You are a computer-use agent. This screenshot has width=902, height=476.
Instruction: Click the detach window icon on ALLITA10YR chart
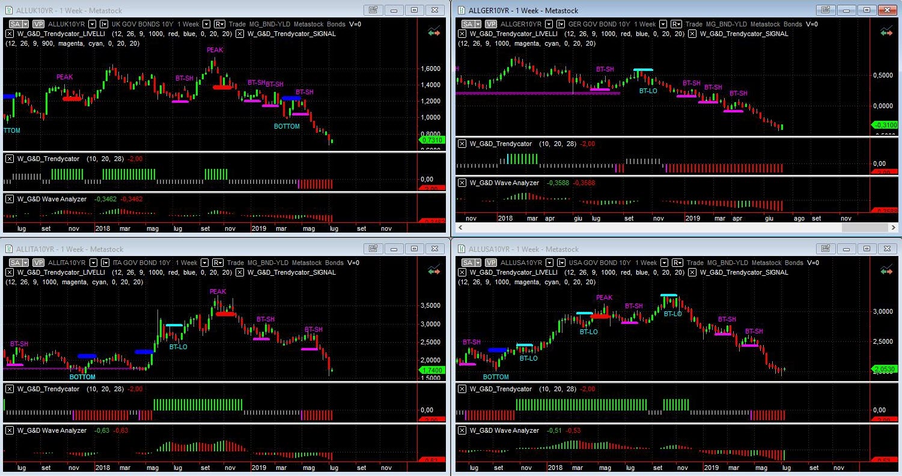tap(373, 249)
